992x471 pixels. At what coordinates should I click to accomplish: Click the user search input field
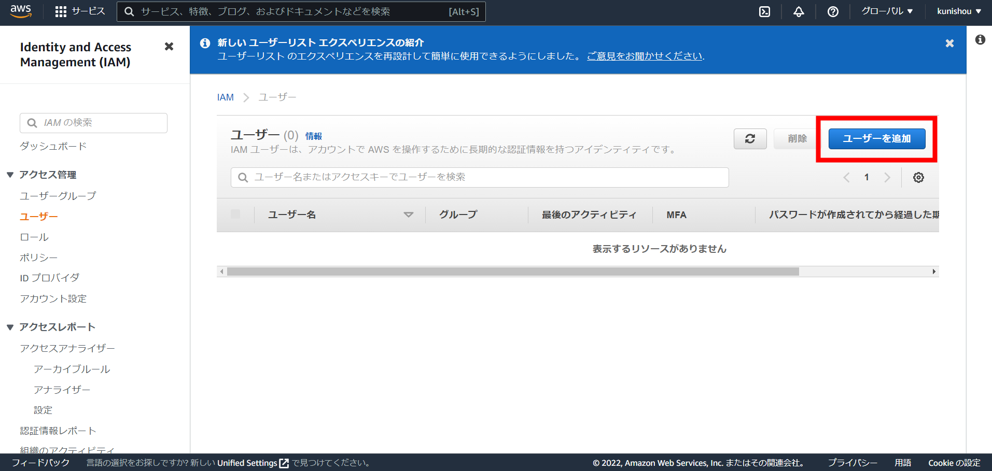pos(478,177)
